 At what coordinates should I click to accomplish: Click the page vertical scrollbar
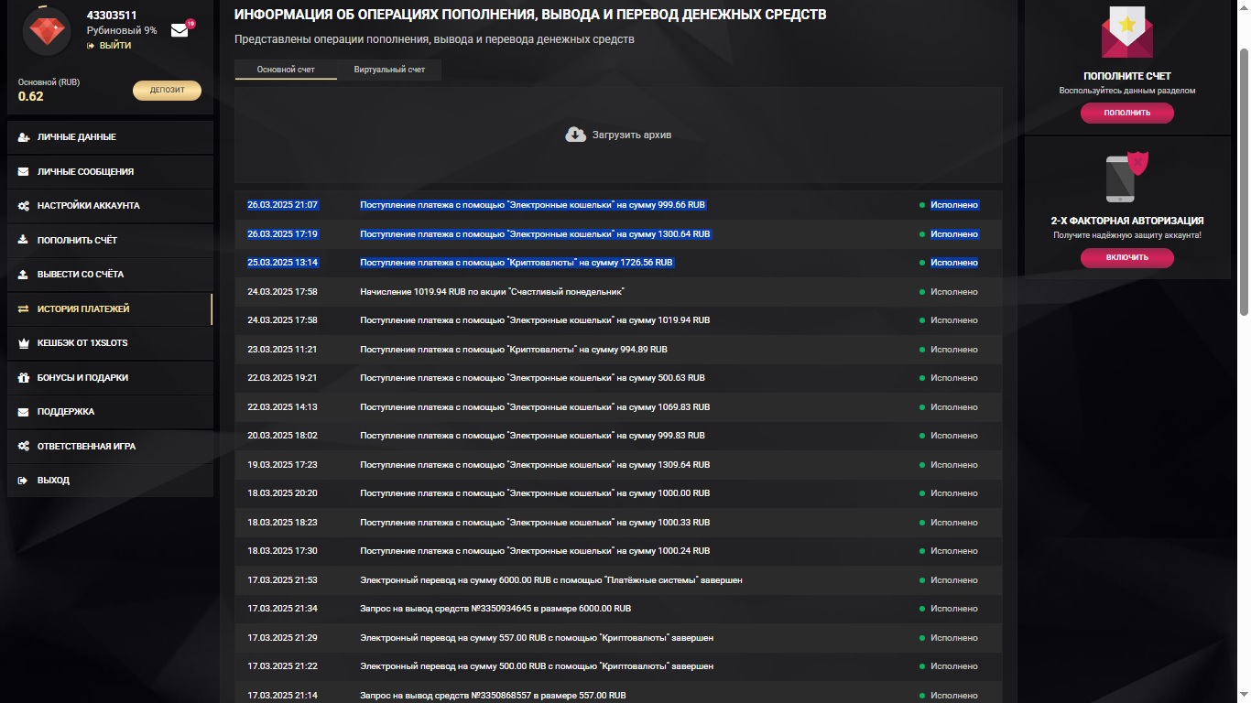point(1243,183)
